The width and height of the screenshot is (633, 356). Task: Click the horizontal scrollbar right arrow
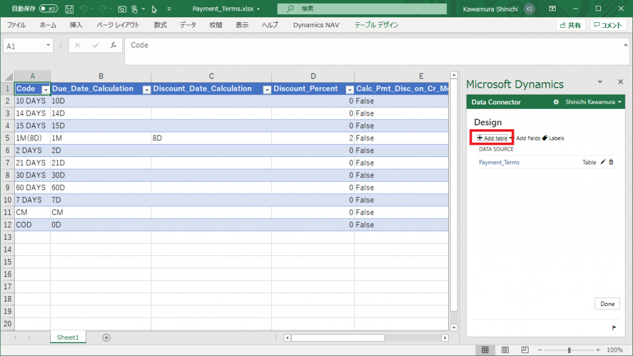click(x=445, y=338)
